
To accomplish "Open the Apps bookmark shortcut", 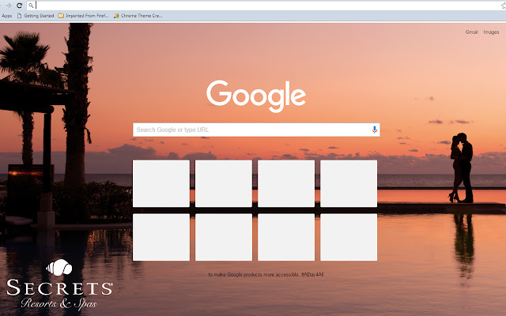I will 7,16.
